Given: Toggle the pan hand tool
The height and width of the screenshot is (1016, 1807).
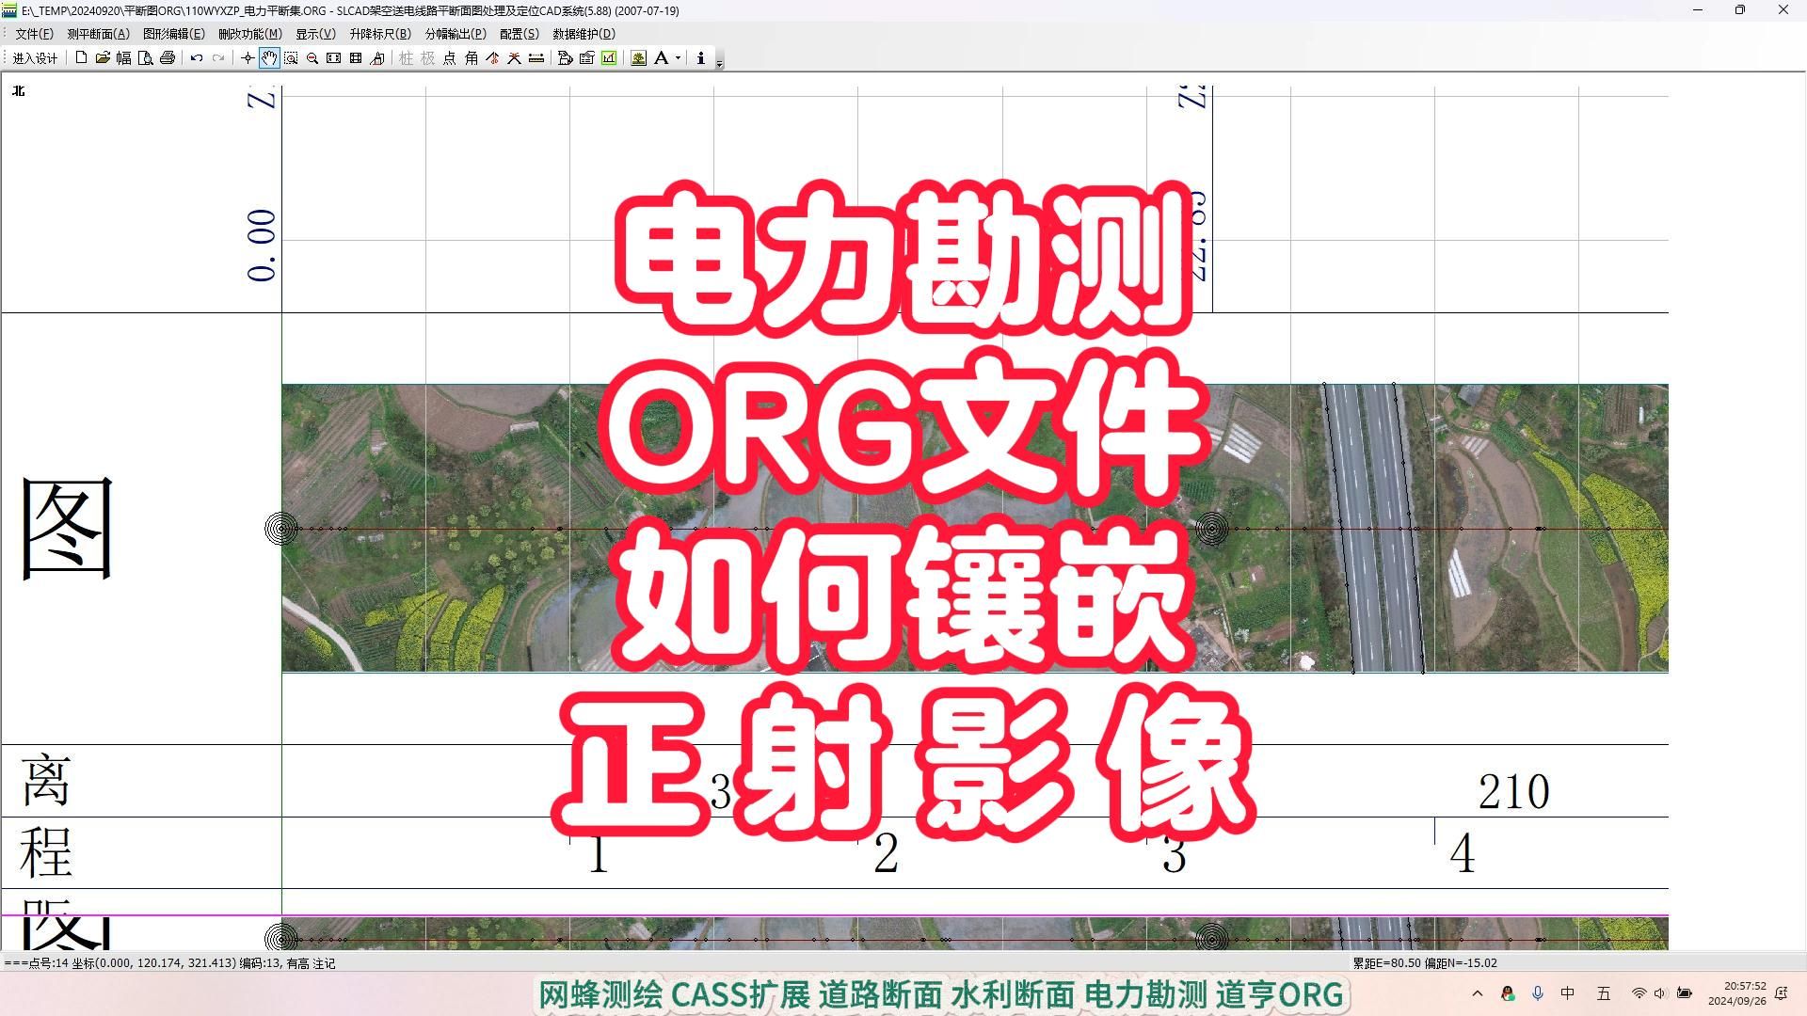Looking at the screenshot, I should pyautogui.click(x=269, y=58).
